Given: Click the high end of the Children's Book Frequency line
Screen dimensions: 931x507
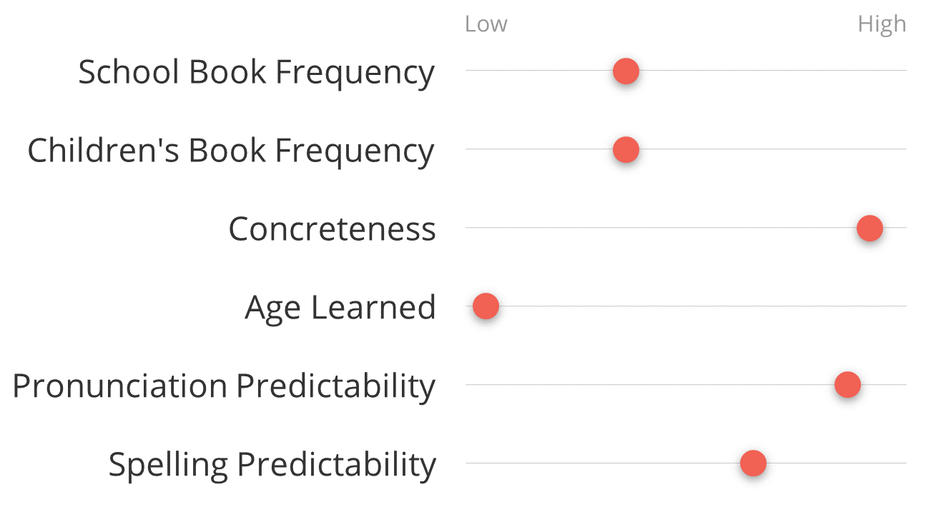Looking at the screenshot, I should pos(902,149).
